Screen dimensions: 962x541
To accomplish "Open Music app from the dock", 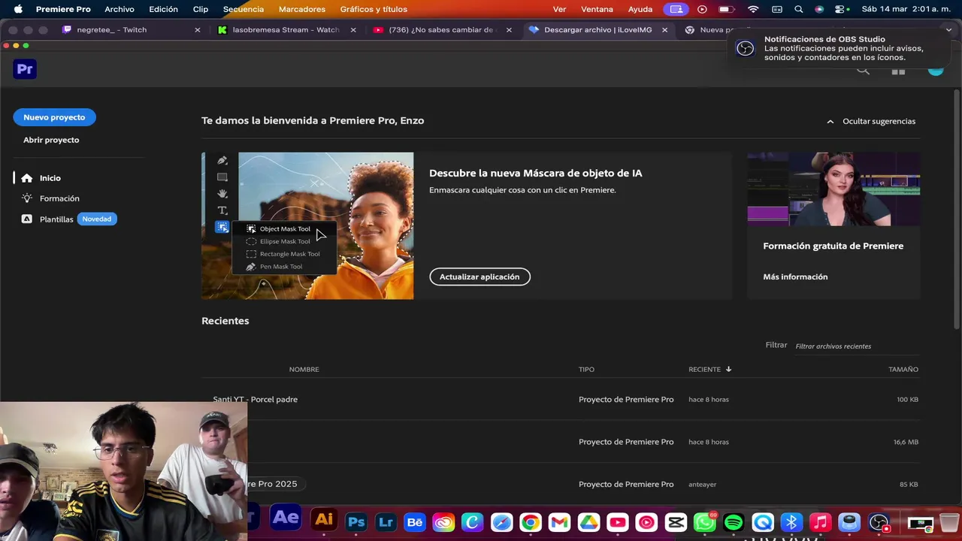I will pyautogui.click(x=821, y=521).
